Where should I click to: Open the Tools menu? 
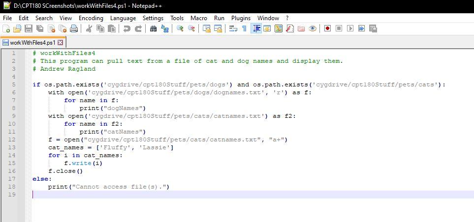[177, 18]
